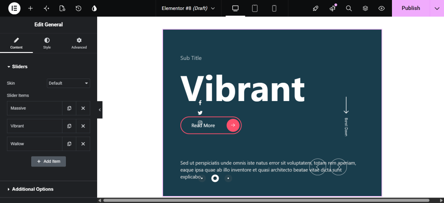Open the AI sparkle tool in top bar
This screenshot has height=203, width=444.
(x=46, y=8)
